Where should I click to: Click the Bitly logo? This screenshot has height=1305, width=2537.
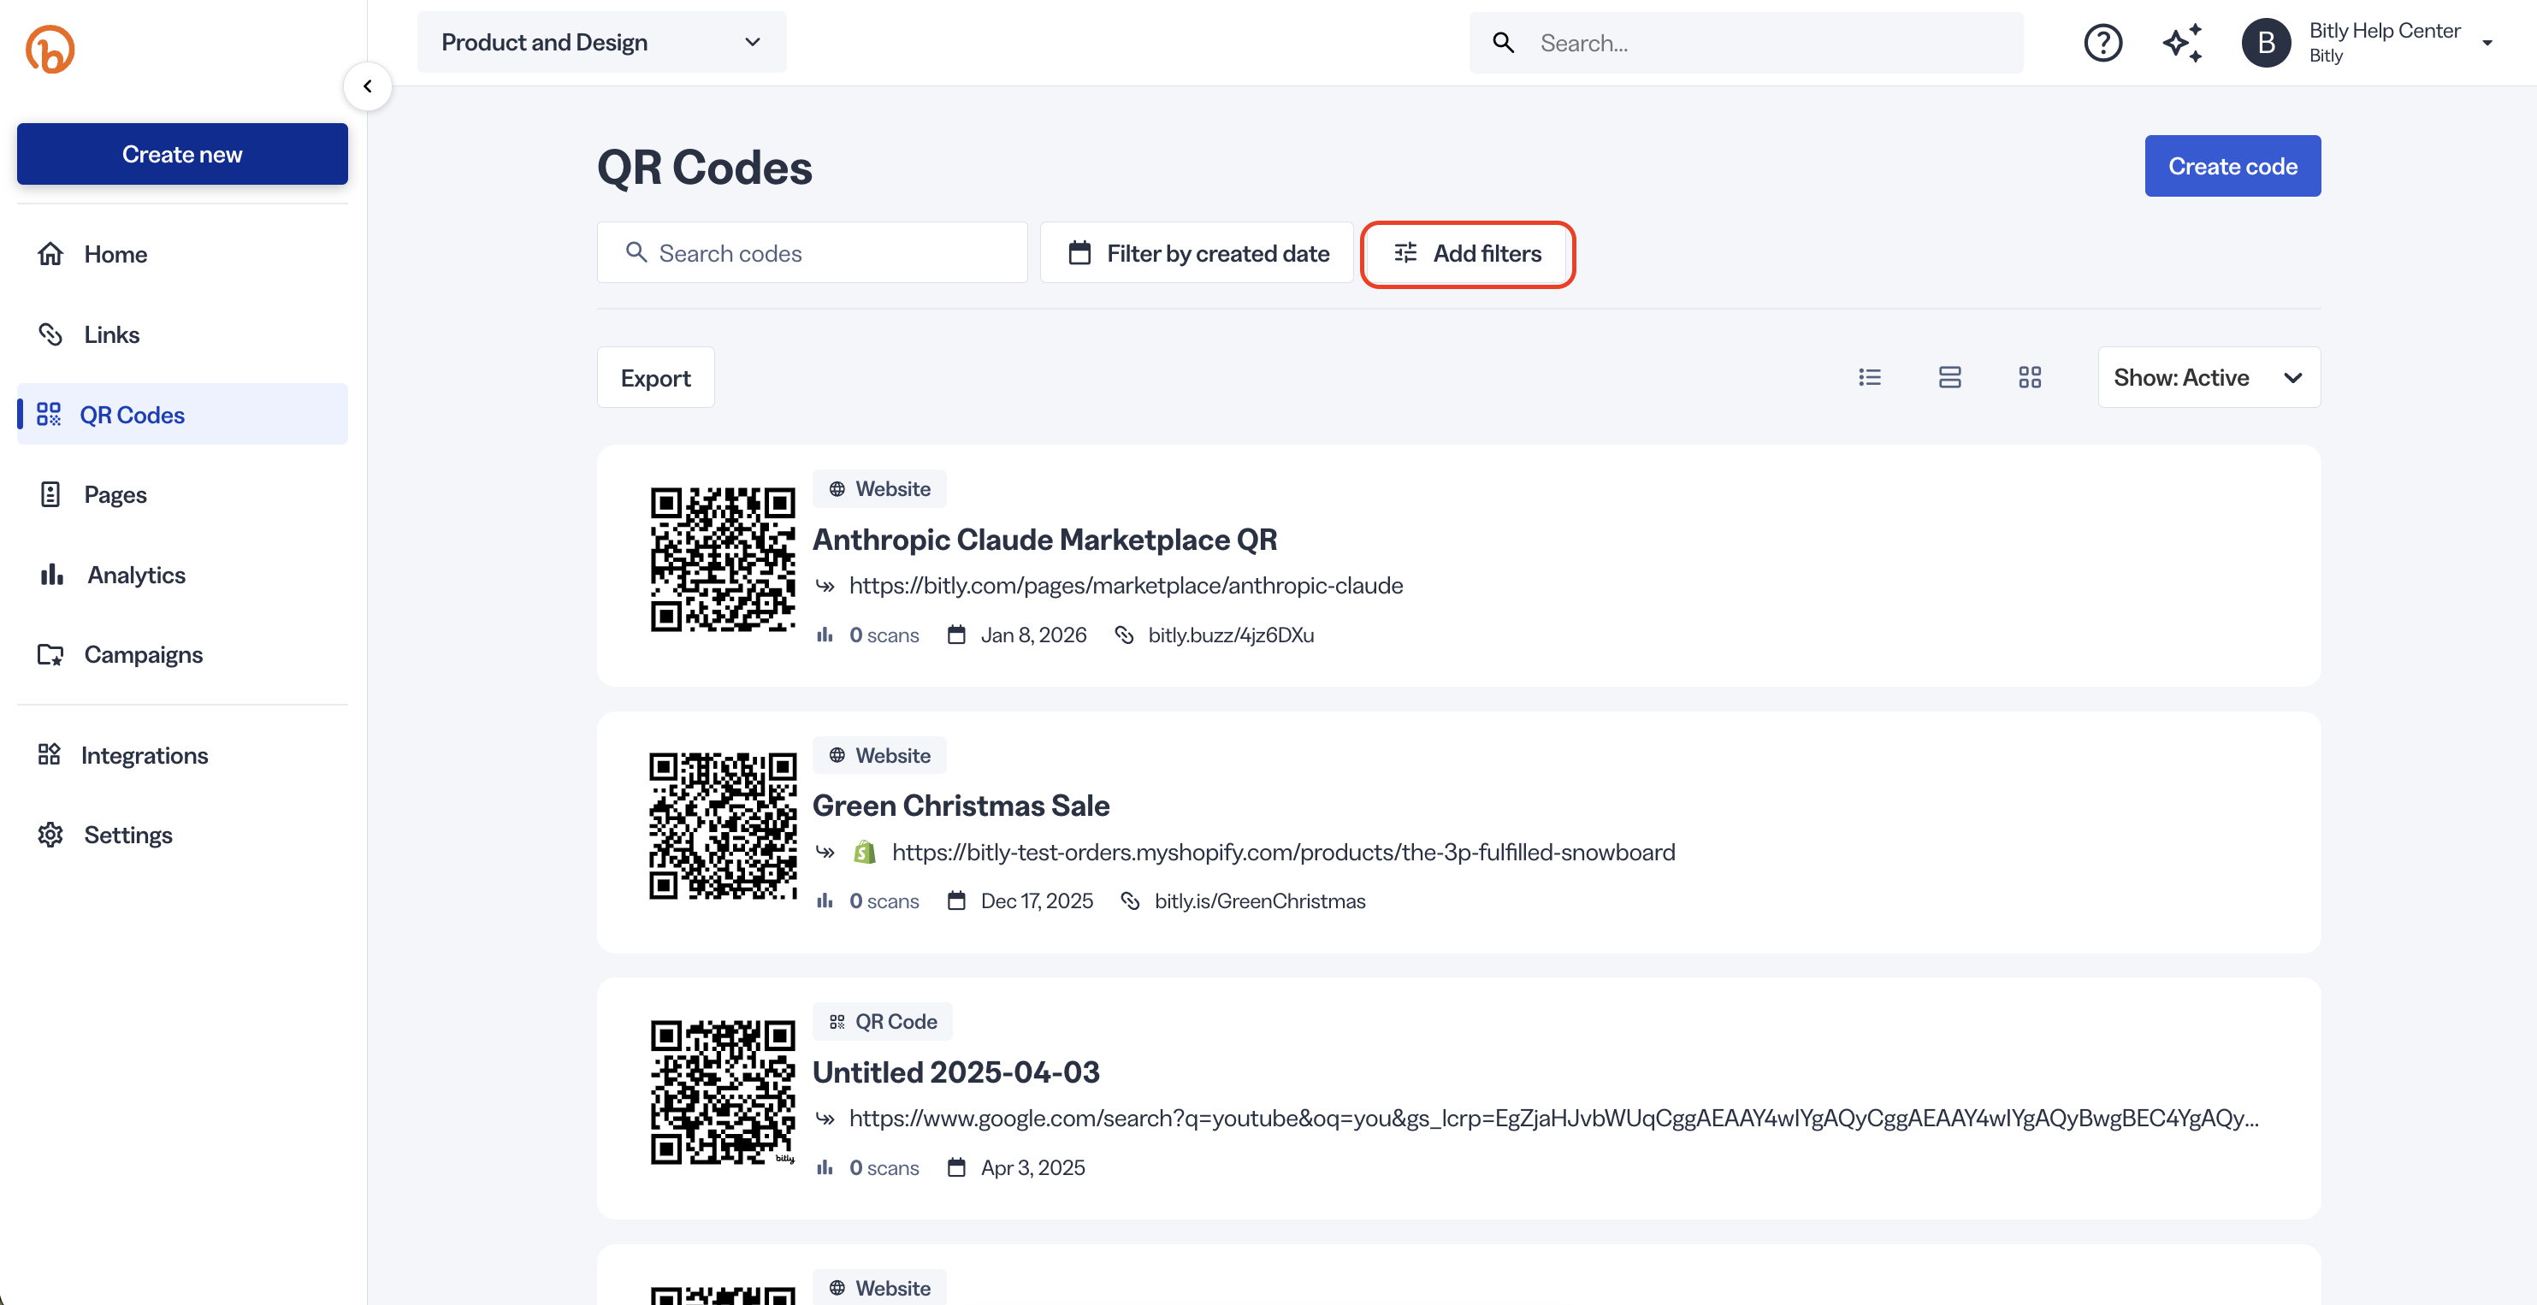point(50,48)
